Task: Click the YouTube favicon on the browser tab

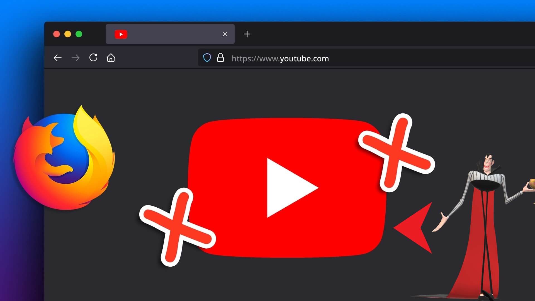Action: (x=121, y=34)
